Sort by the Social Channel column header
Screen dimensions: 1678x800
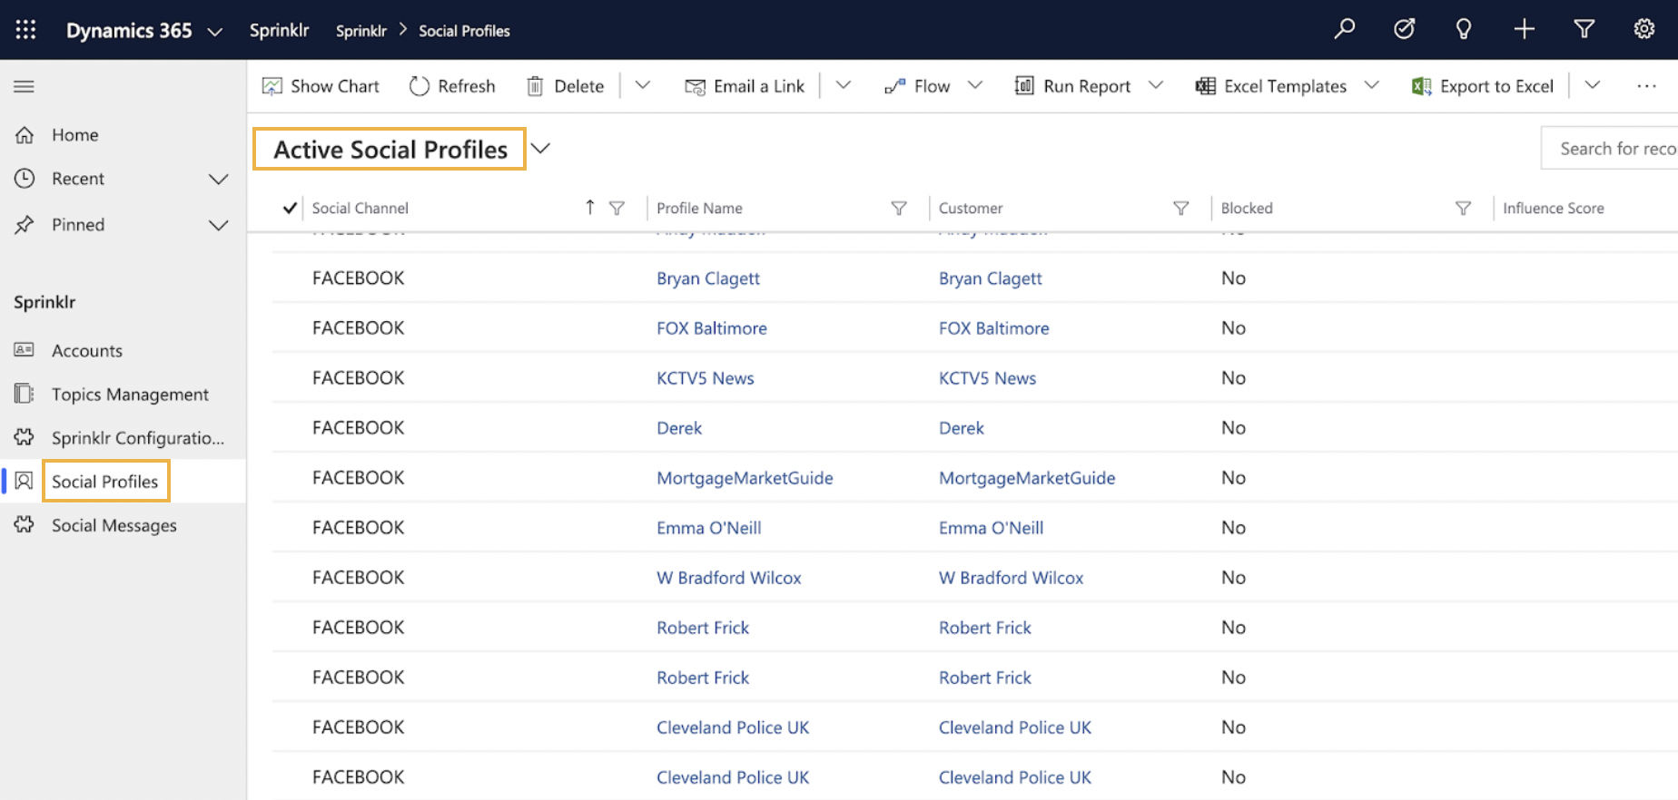tap(360, 208)
